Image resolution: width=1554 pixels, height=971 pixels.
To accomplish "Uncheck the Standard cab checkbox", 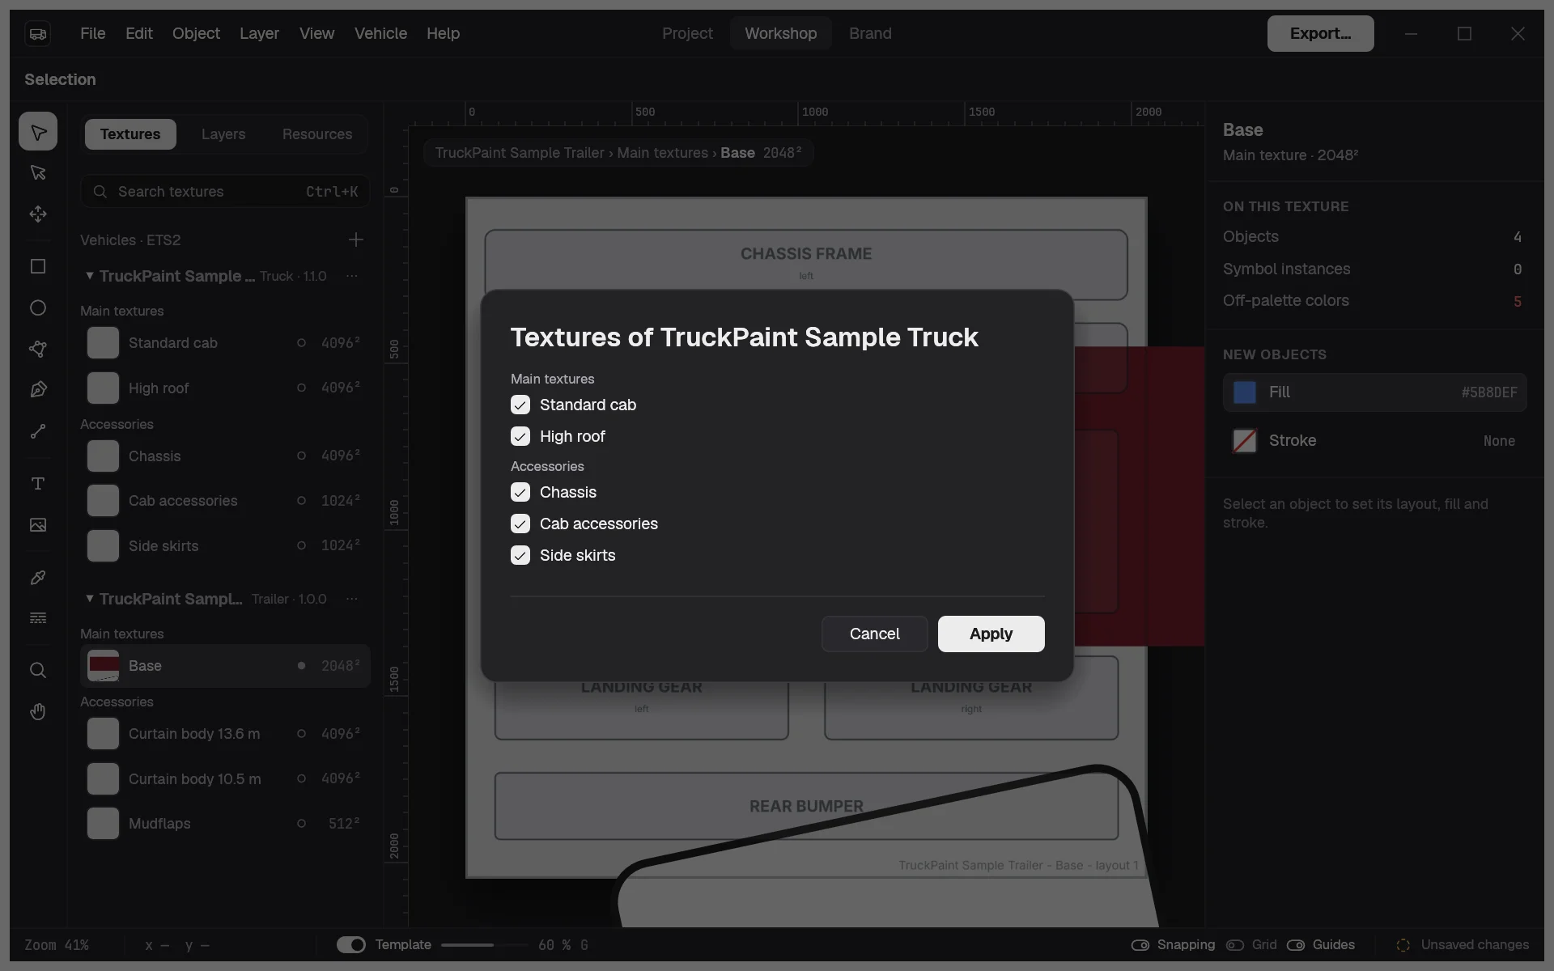I will click(520, 405).
